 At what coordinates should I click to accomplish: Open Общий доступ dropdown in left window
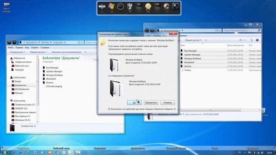38,52
